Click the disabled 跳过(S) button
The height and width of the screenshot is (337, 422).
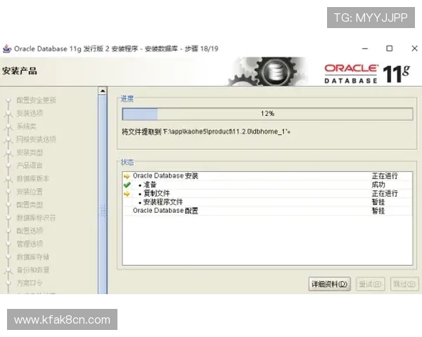[x=404, y=284]
